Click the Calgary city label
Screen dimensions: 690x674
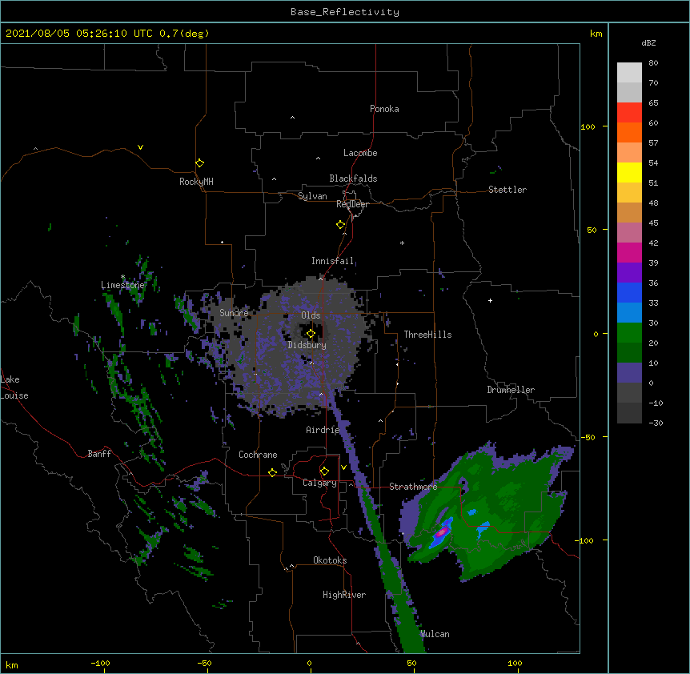coord(320,483)
